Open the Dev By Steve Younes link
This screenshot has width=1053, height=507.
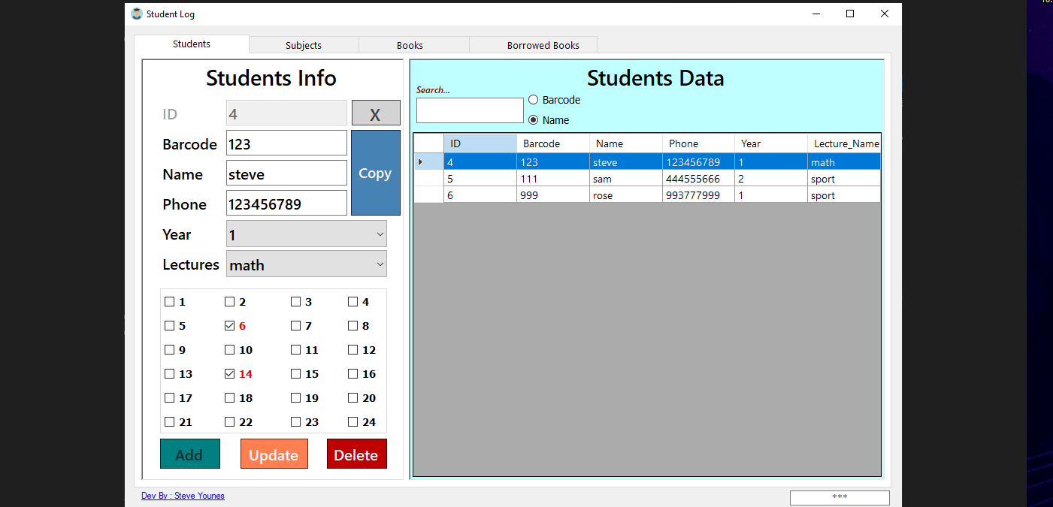[x=183, y=496]
